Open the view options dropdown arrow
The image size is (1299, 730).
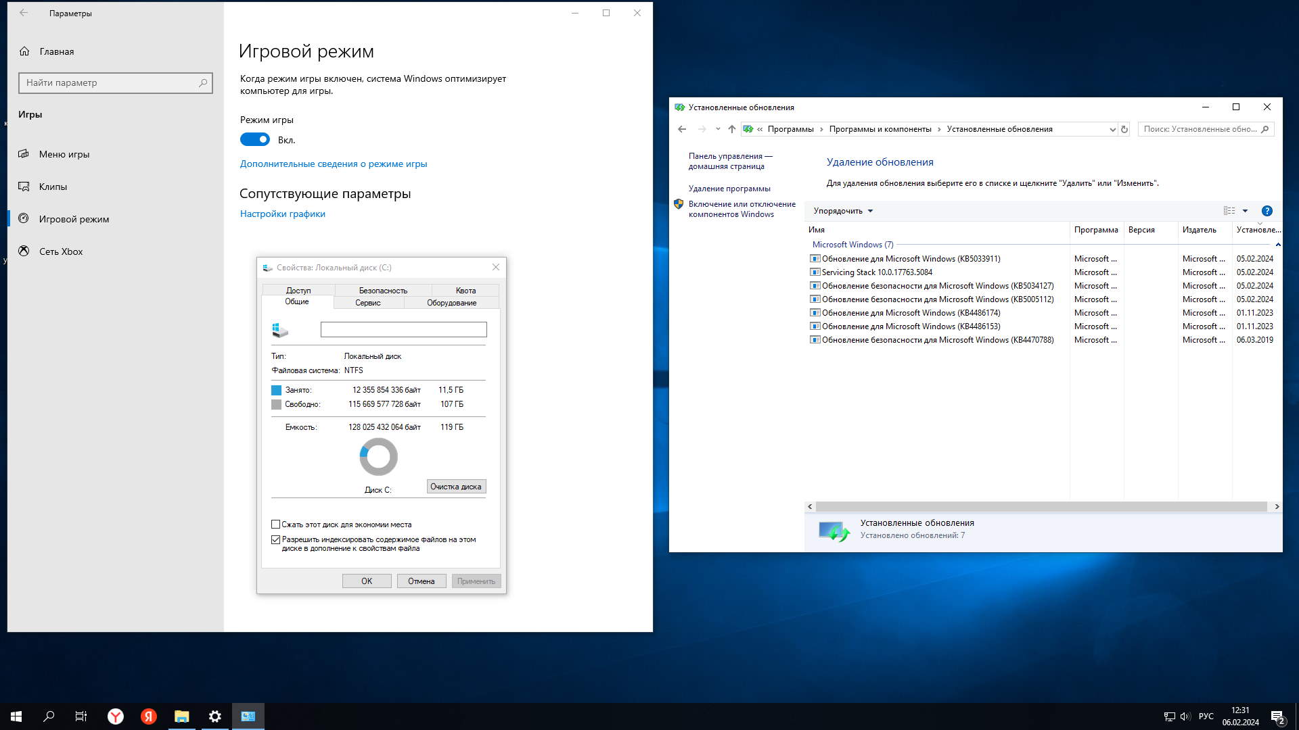1245,211
